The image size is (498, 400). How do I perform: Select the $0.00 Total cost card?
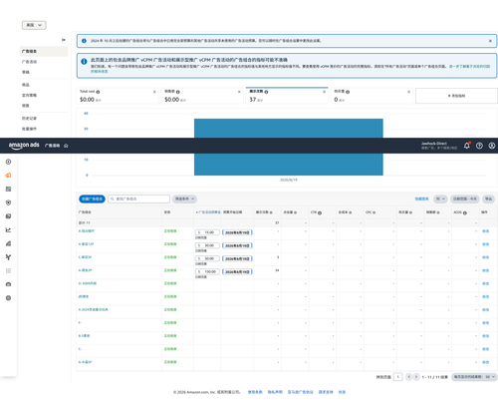coord(118,96)
